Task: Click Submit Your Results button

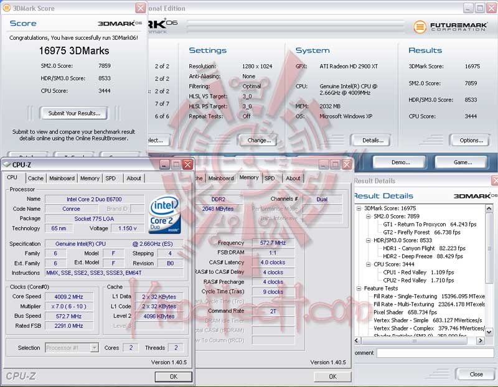Action: coord(73,113)
